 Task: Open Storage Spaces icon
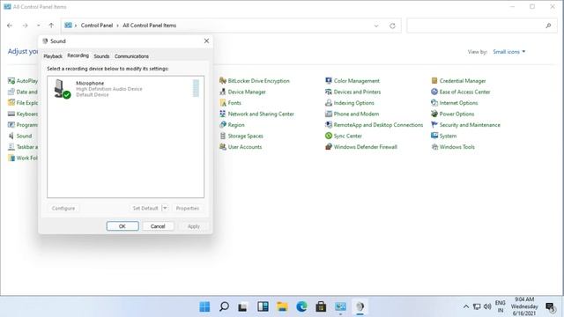pyautogui.click(x=223, y=136)
